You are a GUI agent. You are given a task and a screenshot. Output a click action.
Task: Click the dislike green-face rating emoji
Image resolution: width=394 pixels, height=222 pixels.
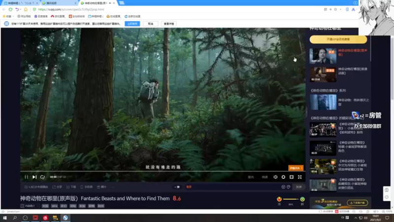coord(302,199)
